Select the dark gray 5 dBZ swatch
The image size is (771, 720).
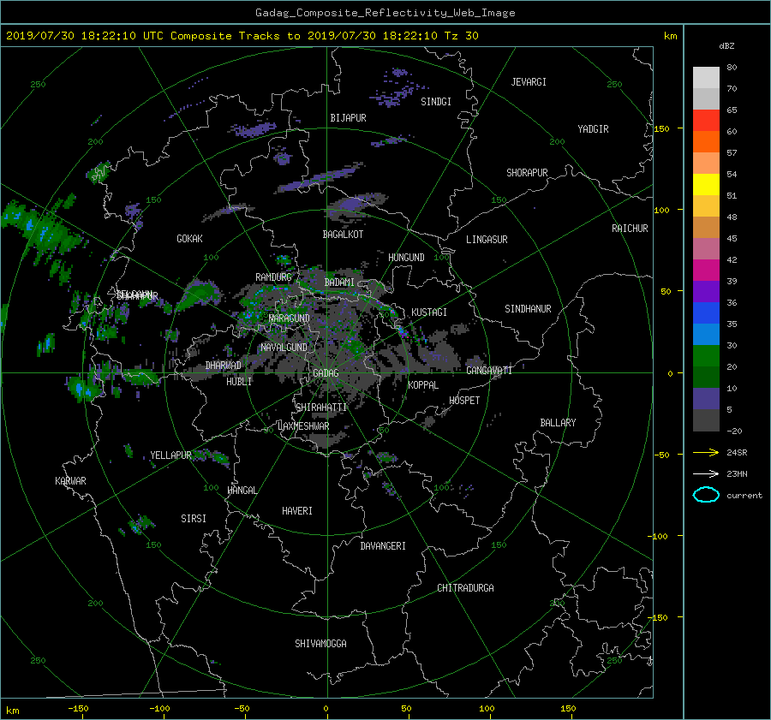tap(706, 420)
